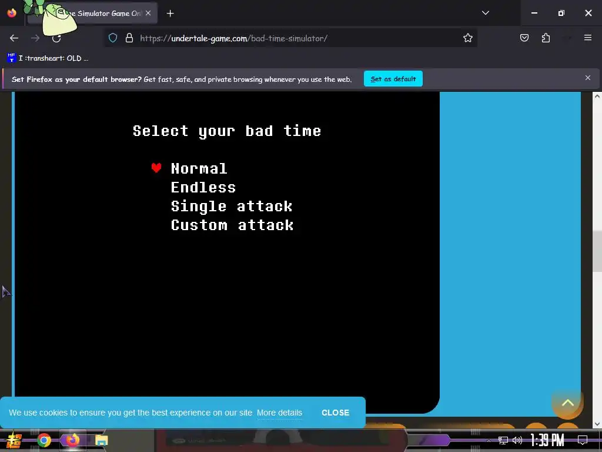This screenshot has height=452, width=602.
Task: Dismiss the default browser notification bar
Action: click(587, 78)
